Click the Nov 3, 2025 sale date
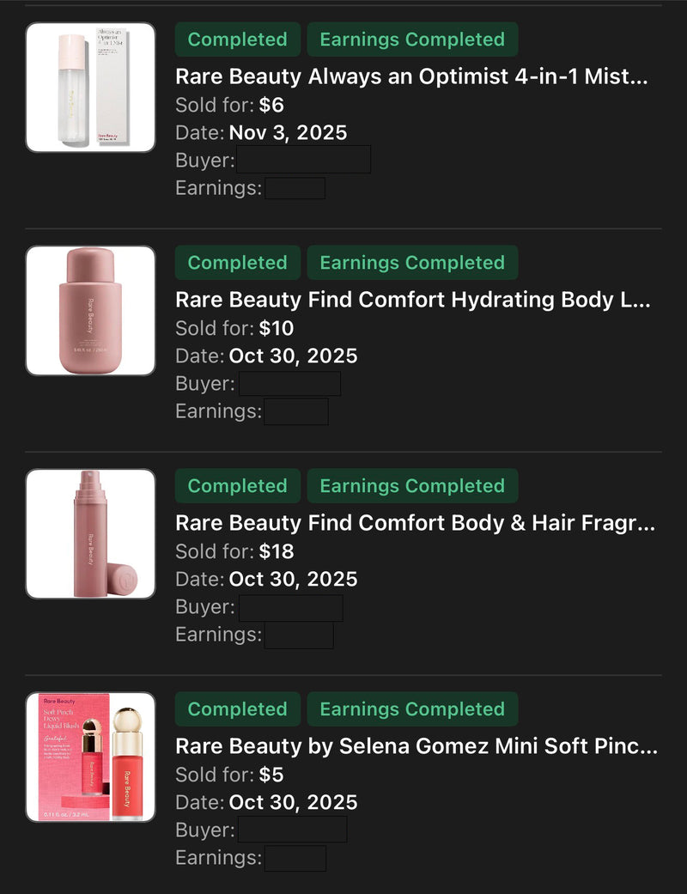 point(288,133)
